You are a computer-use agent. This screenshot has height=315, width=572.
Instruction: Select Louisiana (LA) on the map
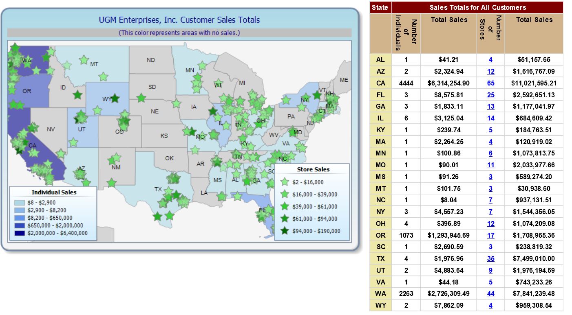pos(203,193)
